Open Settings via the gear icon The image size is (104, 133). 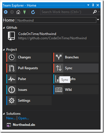point(12,101)
